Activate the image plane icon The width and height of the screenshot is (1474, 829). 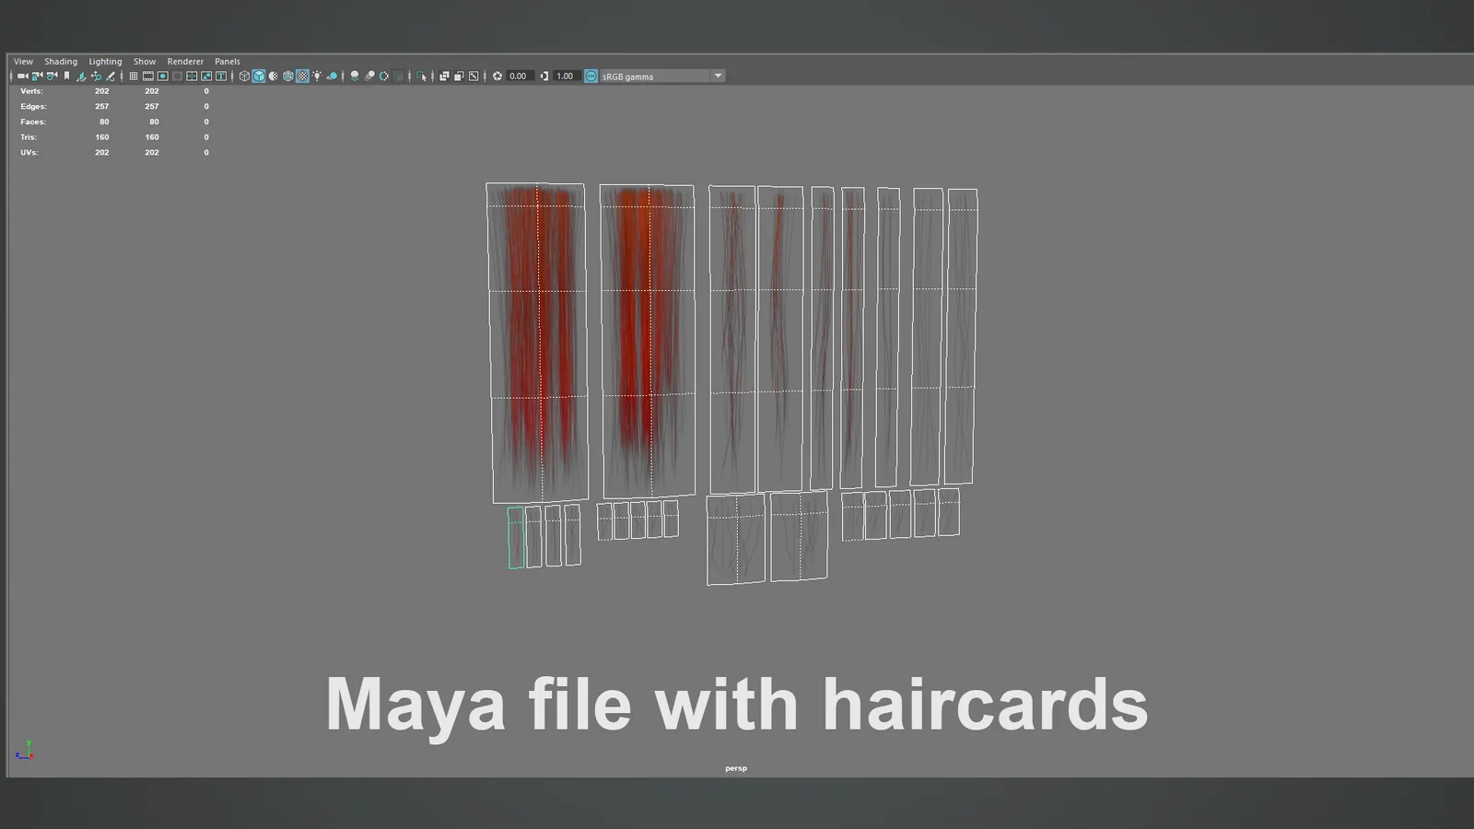pos(82,76)
